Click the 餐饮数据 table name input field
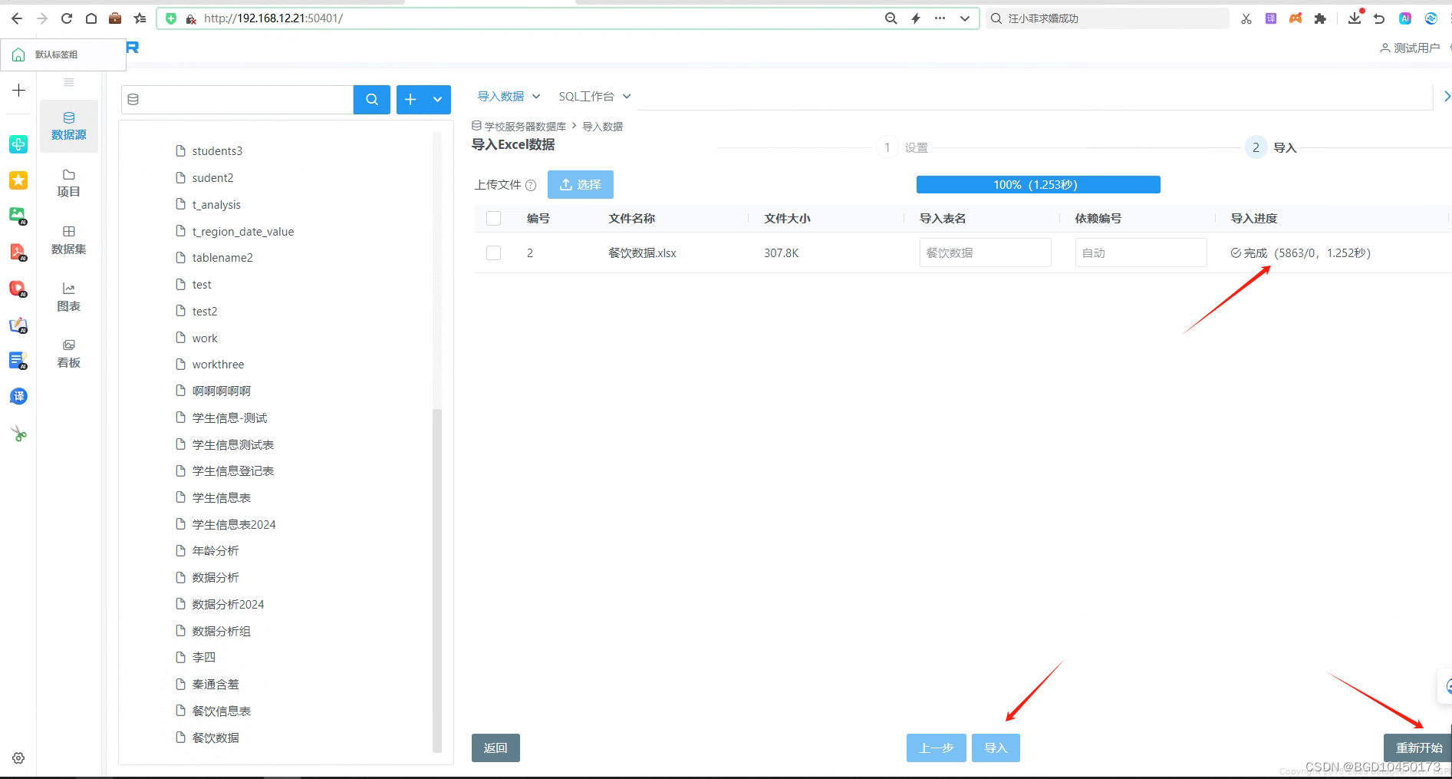Screen dimensions: 1452x779 click(985, 253)
